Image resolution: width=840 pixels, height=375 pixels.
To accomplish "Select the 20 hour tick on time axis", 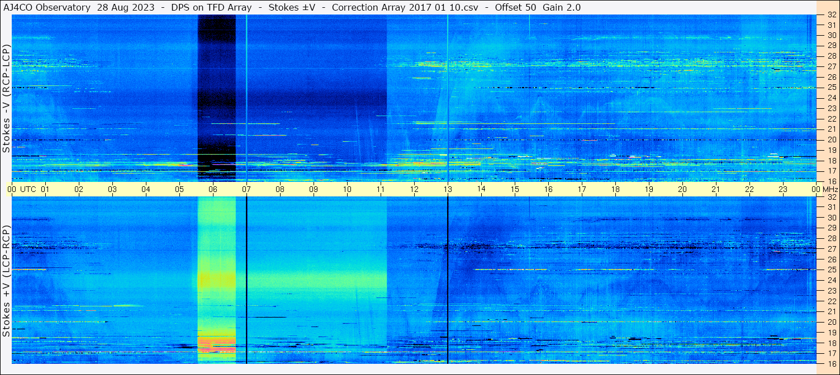I will 682,189.
